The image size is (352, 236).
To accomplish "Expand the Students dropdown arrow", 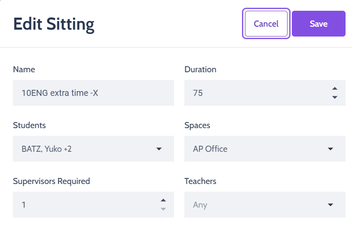I will point(159,149).
